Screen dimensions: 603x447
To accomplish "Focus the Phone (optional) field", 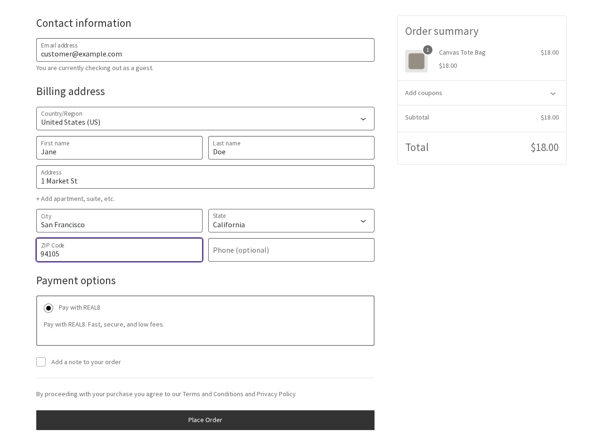I will tap(291, 250).
